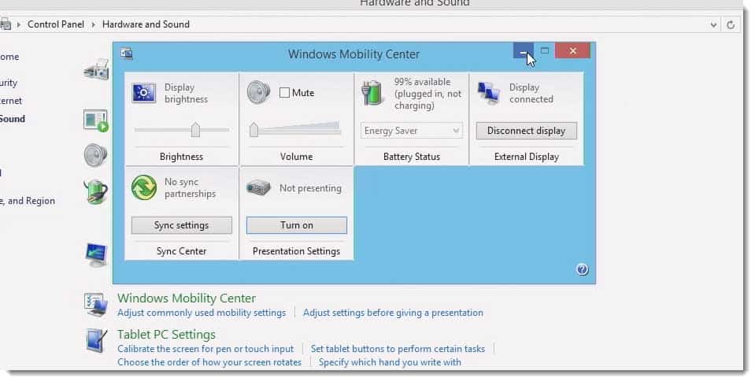Click the Mobility Center title bar icon
Viewport: 755px width, 382px height.
point(127,53)
